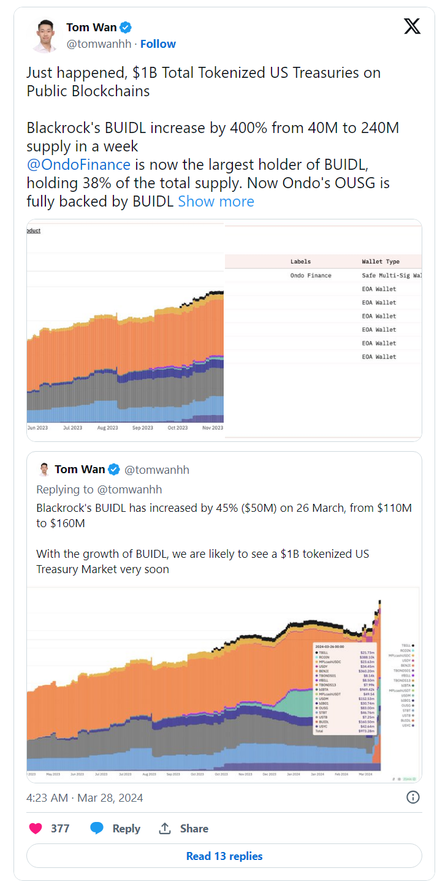Click the 377 likes count
The width and height of the screenshot is (437, 890).
point(60,828)
